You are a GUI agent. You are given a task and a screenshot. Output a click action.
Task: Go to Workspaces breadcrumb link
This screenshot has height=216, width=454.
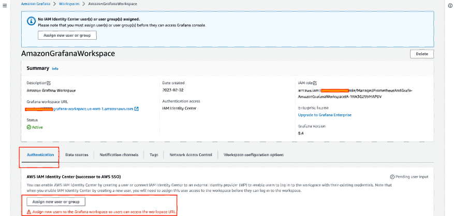point(69,4)
